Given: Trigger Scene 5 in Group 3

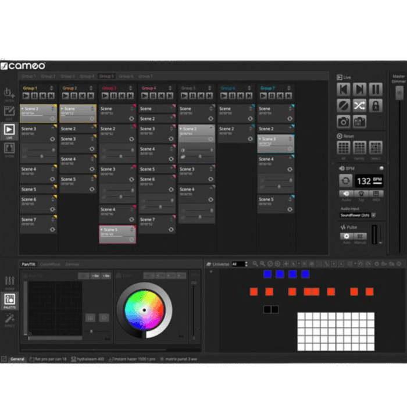Looking at the screenshot, I should click(117, 233).
